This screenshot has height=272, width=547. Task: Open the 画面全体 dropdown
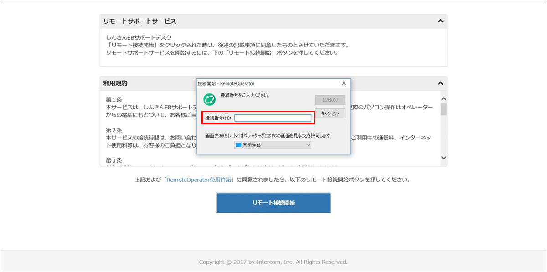click(273, 145)
